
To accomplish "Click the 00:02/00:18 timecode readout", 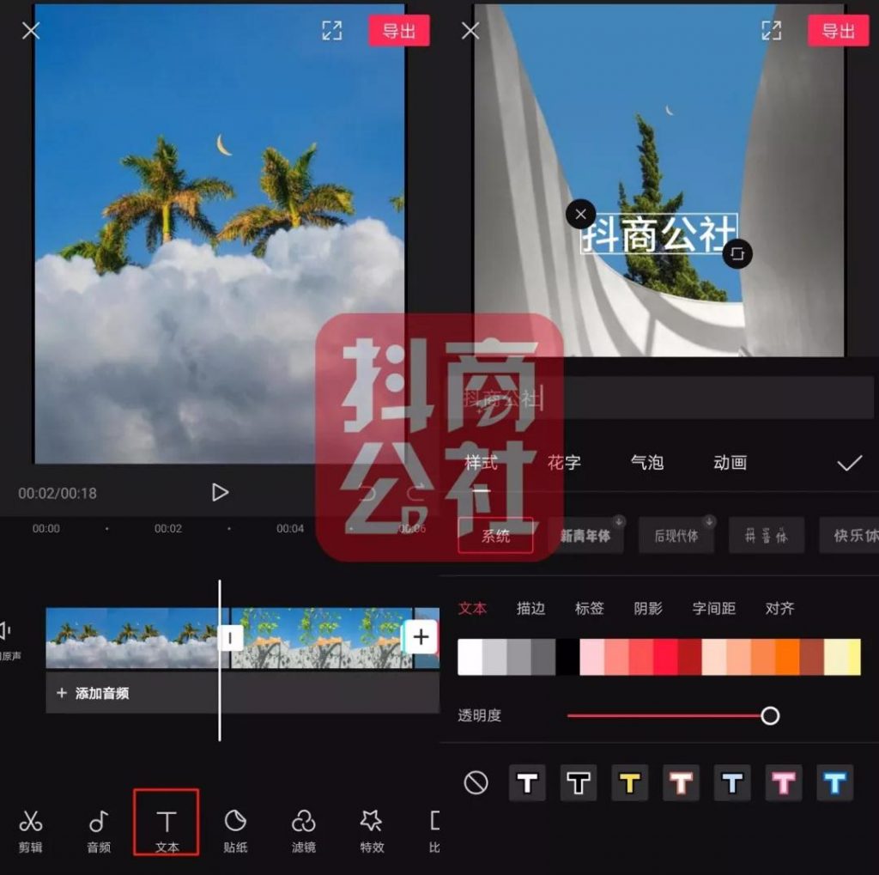I will pyautogui.click(x=58, y=493).
